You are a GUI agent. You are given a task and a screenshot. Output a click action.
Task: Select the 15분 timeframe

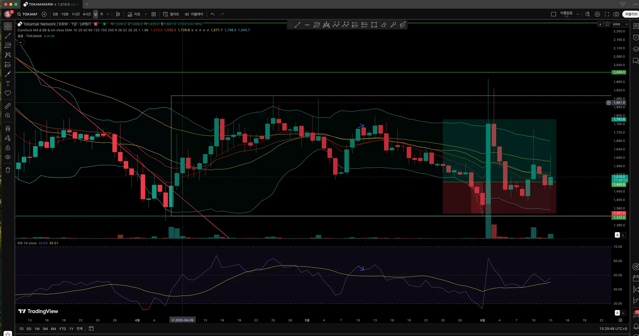[x=65, y=14]
